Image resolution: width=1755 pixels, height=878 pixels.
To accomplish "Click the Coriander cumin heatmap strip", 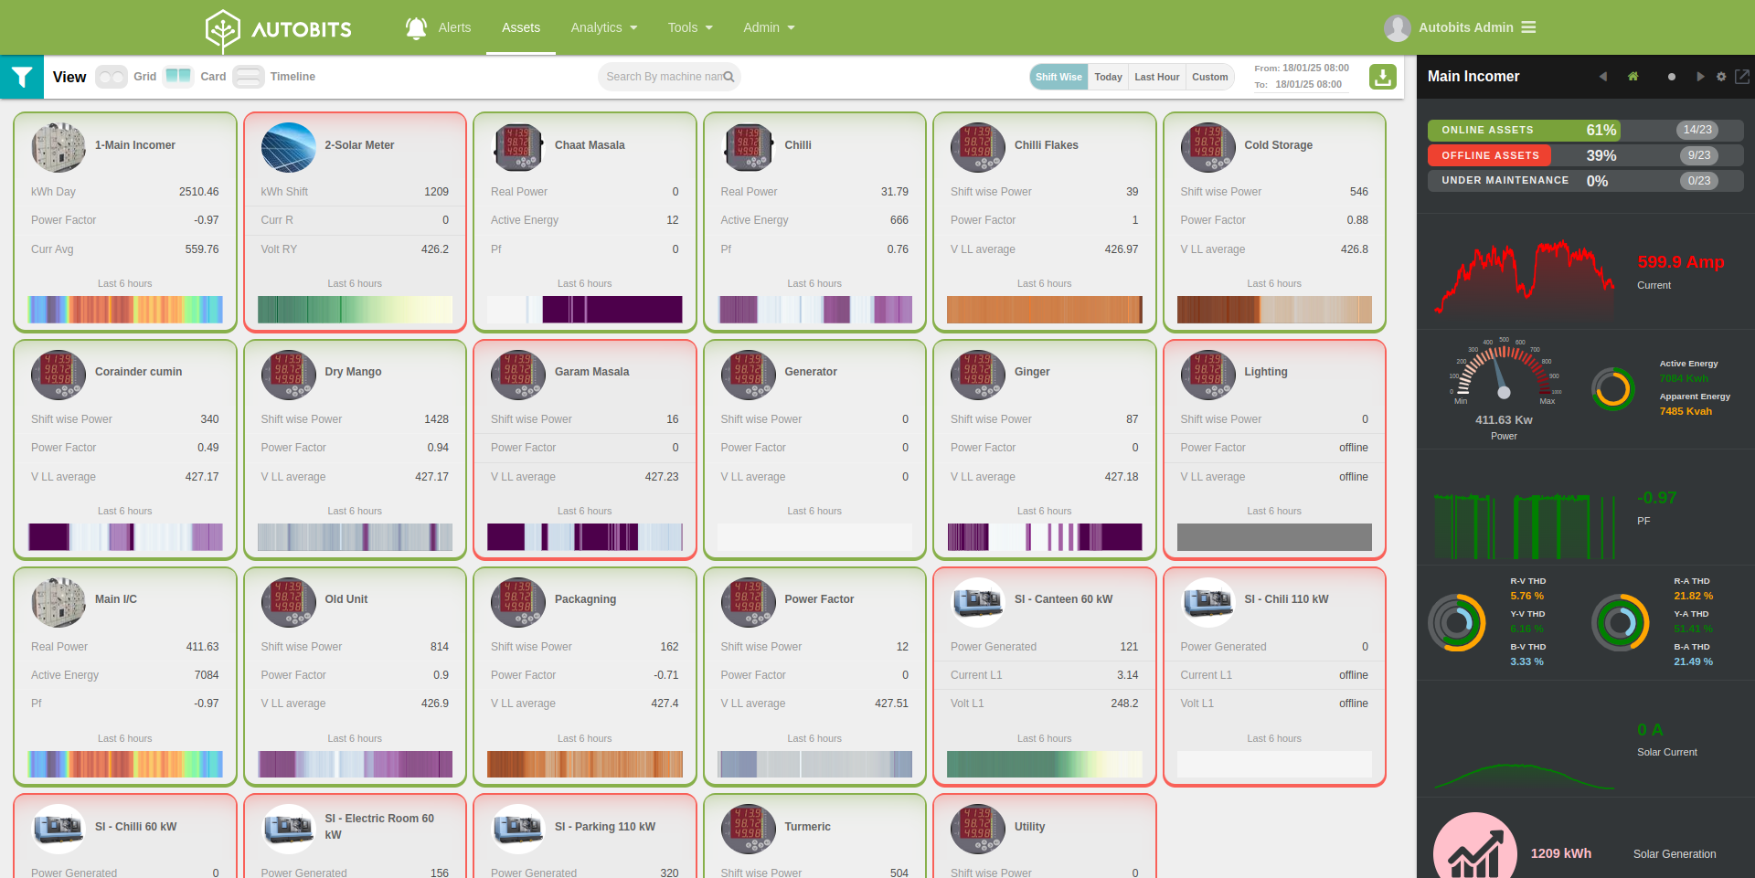I will 125,537.
